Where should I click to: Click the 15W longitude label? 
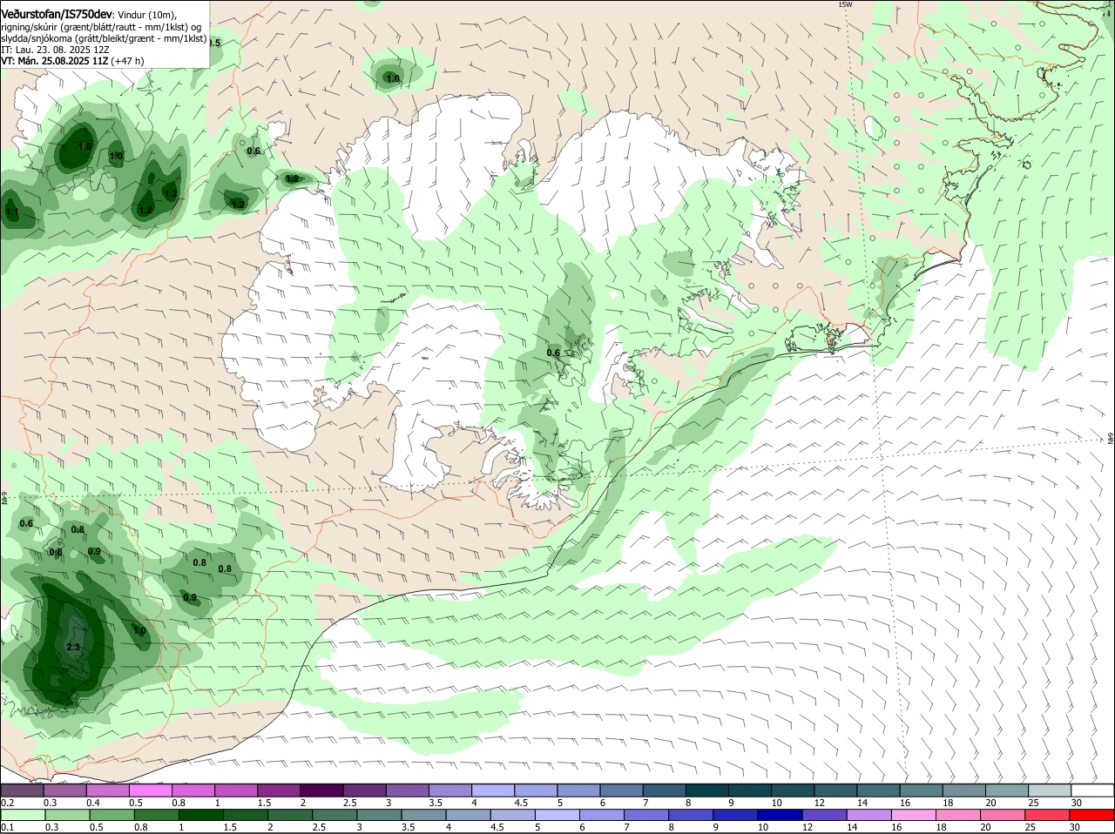(844, 5)
